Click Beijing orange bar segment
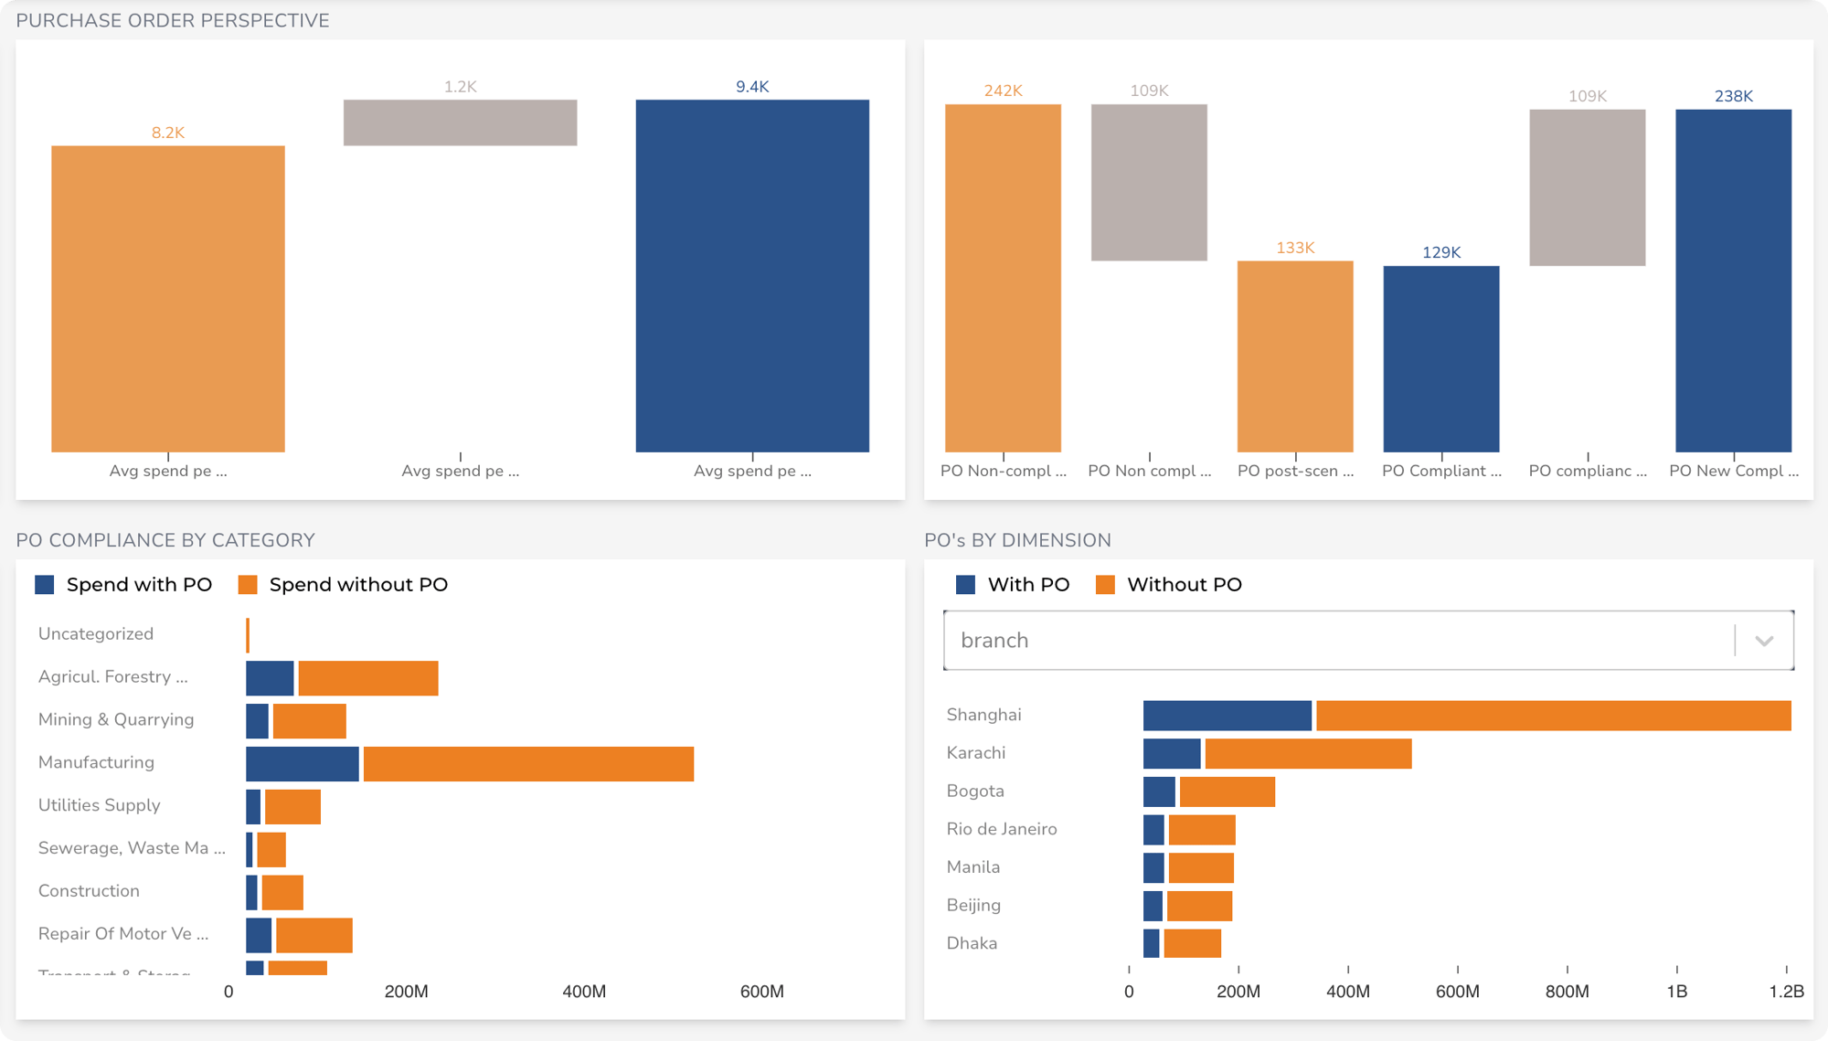 1200,906
